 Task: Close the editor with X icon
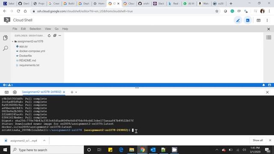[x=268, y=29]
